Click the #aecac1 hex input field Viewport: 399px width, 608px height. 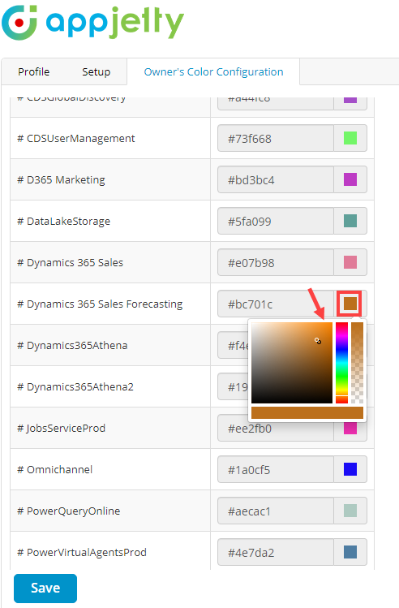(x=276, y=511)
